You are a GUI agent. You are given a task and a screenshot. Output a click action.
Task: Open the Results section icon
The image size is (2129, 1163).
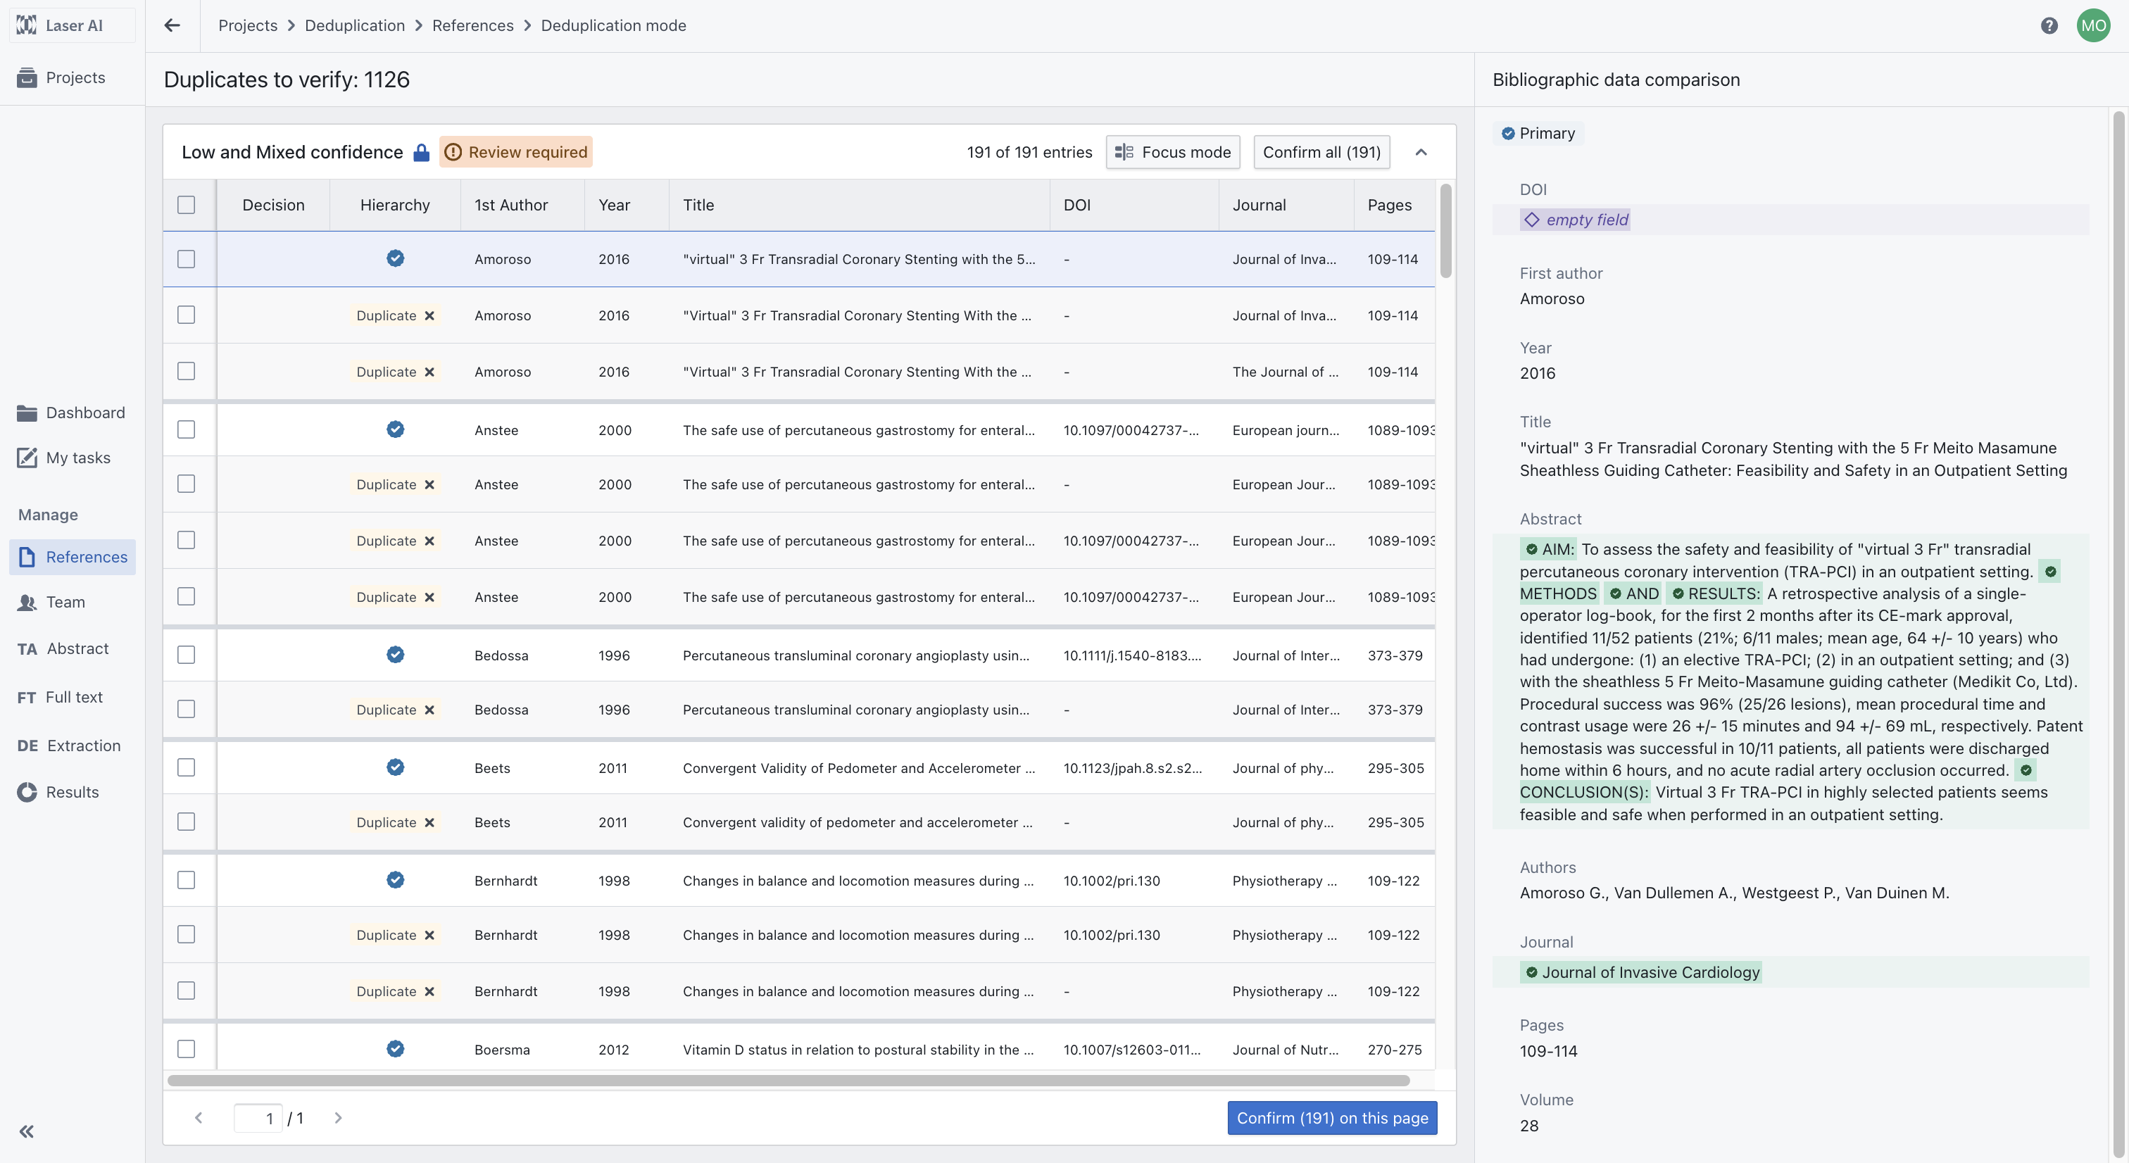pos(27,792)
